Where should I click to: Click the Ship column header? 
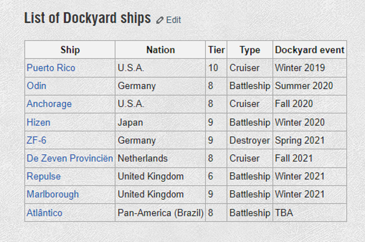[70, 50]
